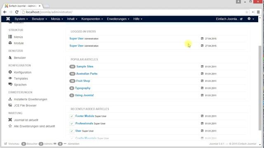This screenshot has width=264, height=148.
Task: Bookmark page with the star icon
Action: tap(247, 12)
